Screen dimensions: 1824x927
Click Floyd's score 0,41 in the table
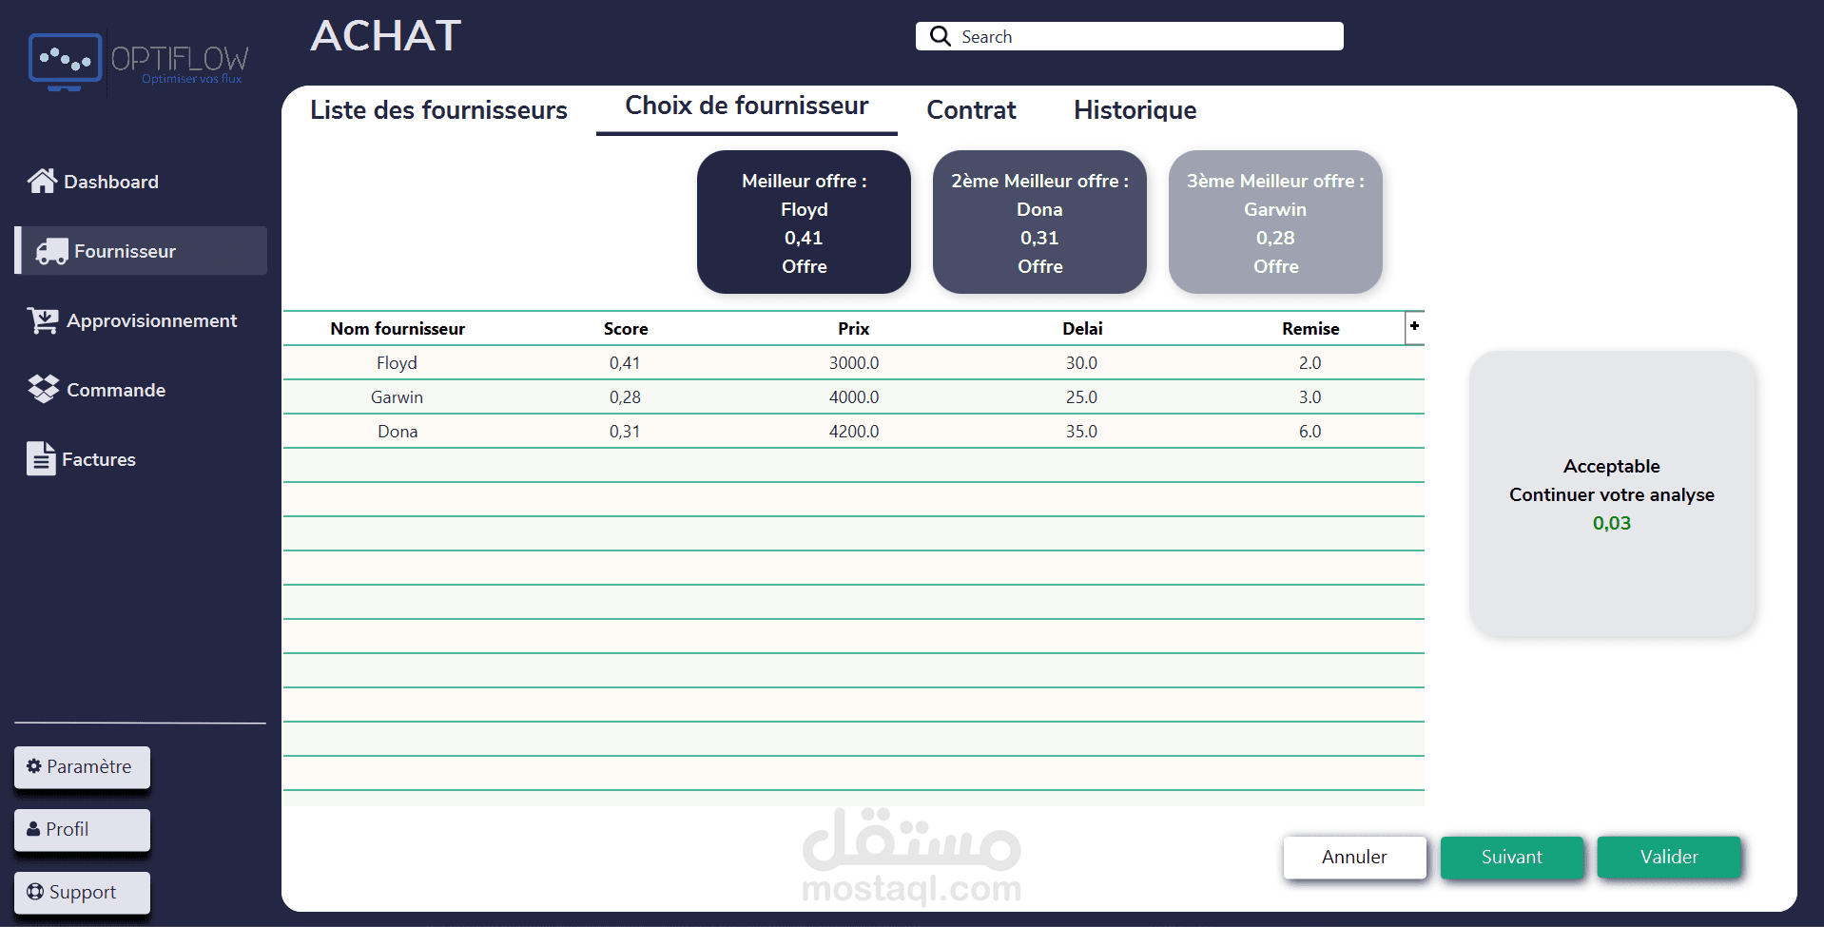point(625,362)
